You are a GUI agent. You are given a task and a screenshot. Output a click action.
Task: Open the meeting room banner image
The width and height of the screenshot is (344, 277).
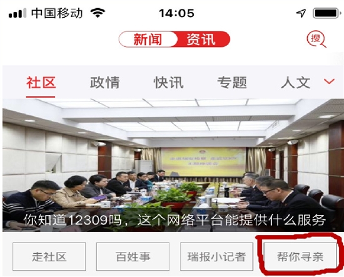coord(173,165)
